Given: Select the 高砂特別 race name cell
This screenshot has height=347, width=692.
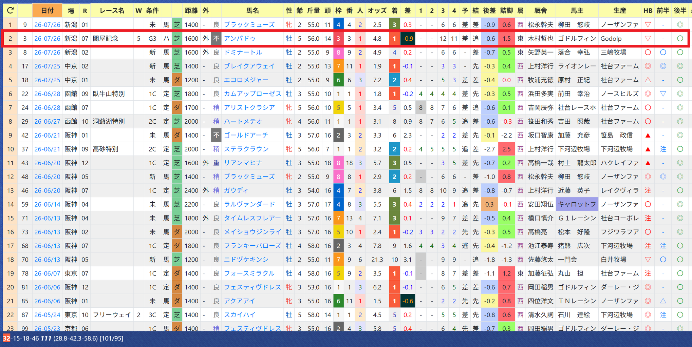Looking at the screenshot, I should point(112,149).
